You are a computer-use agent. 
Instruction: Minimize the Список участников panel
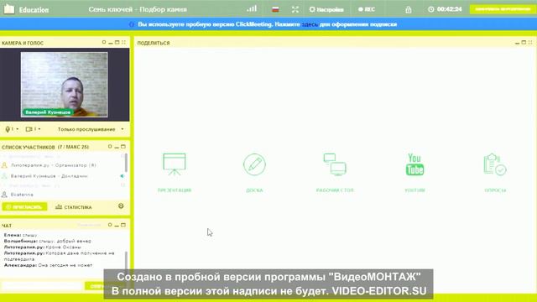click(x=117, y=148)
